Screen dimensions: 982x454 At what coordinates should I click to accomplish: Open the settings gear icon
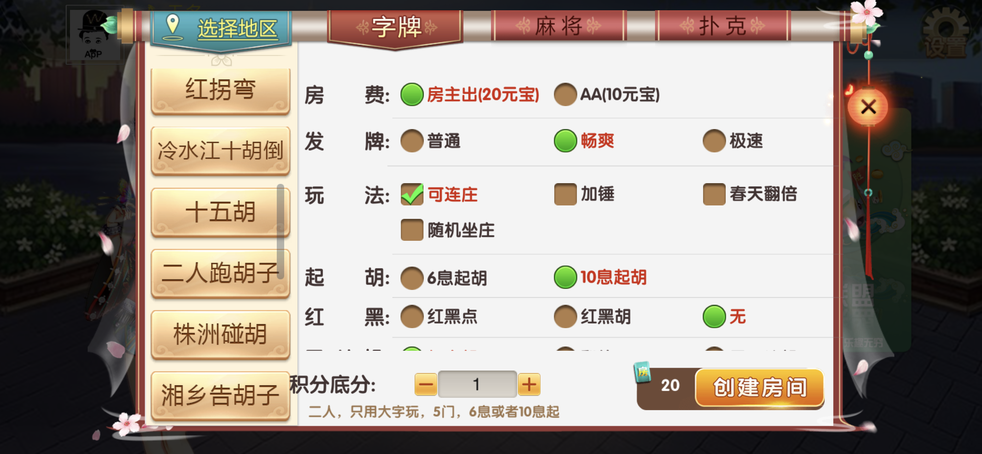(945, 34)
